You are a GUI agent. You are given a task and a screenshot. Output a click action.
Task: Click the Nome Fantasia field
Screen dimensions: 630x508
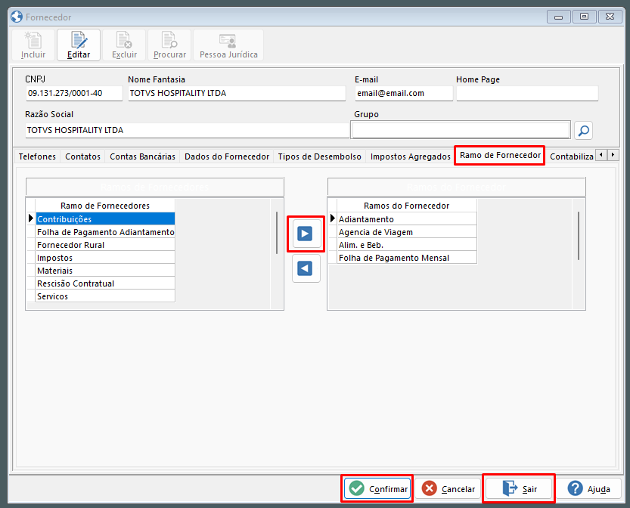click(x=237, y=93)
